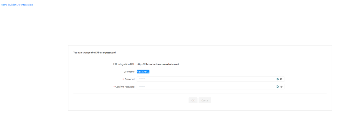Image resolution: width=339 pixels, height=116 pixels.
Task: Click the 'ERP integration URL' label
Action: point(124,64)
